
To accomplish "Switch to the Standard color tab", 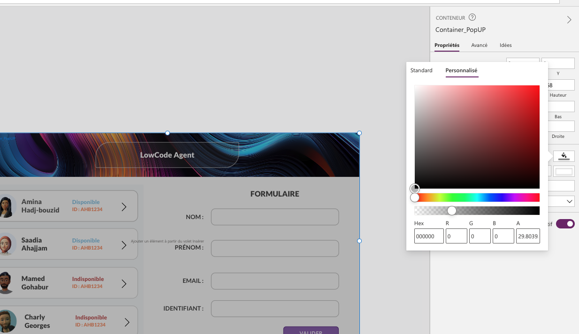I will (421, 70).
